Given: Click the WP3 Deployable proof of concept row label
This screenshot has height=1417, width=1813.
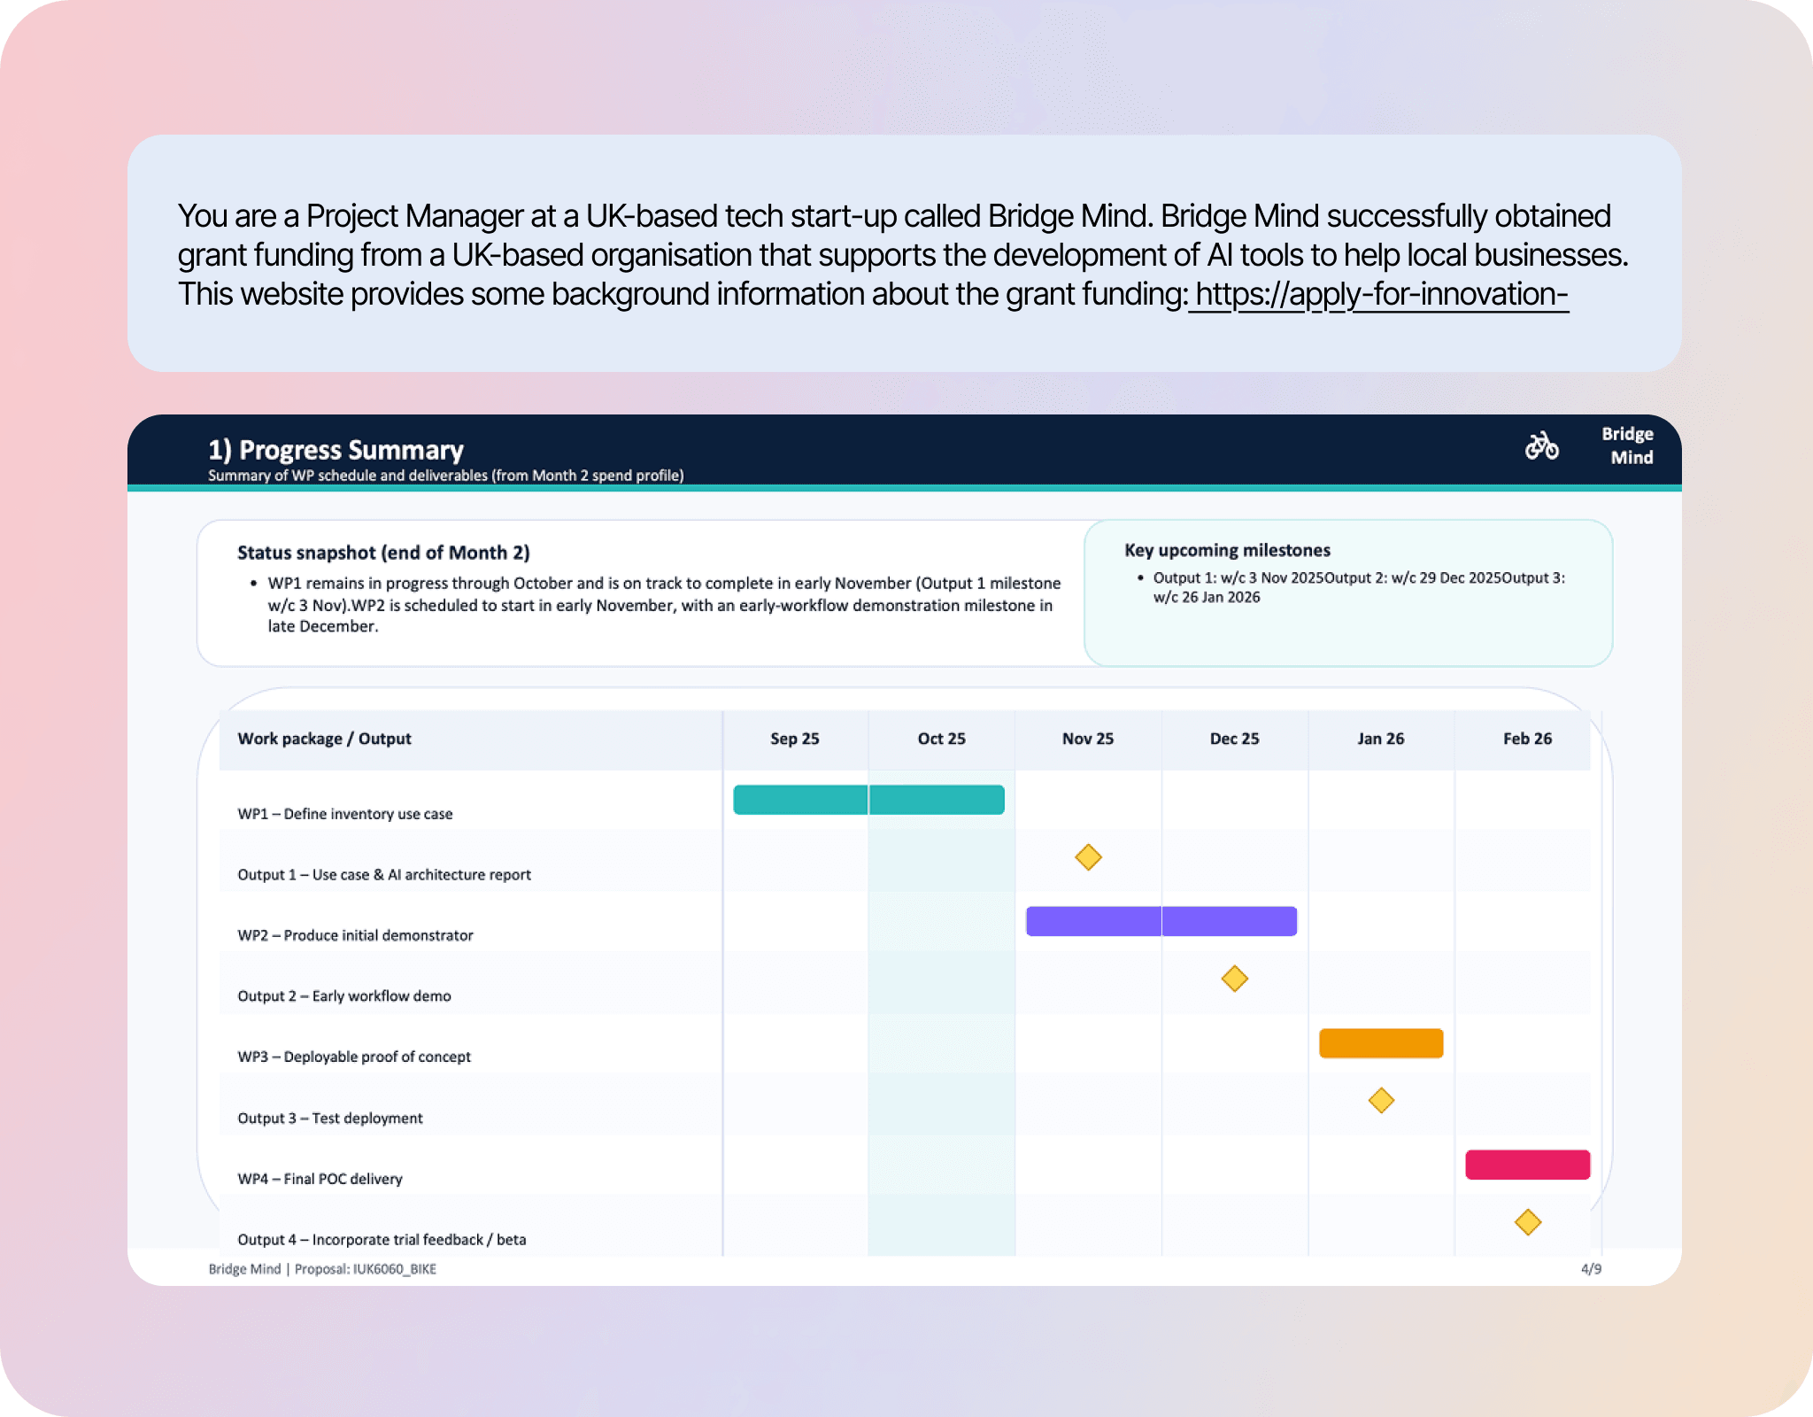Looking at the screenshot, I should tap(354, 1057).
